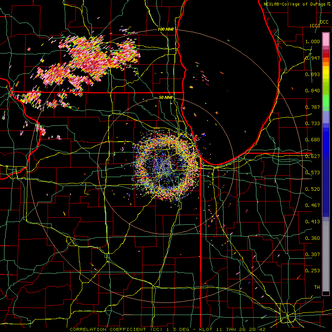The height and width of the screenshot is (332, 332).
Task: Click the 50 NMI range ring label
Action: pyautogui.click(x=166, y=97)
